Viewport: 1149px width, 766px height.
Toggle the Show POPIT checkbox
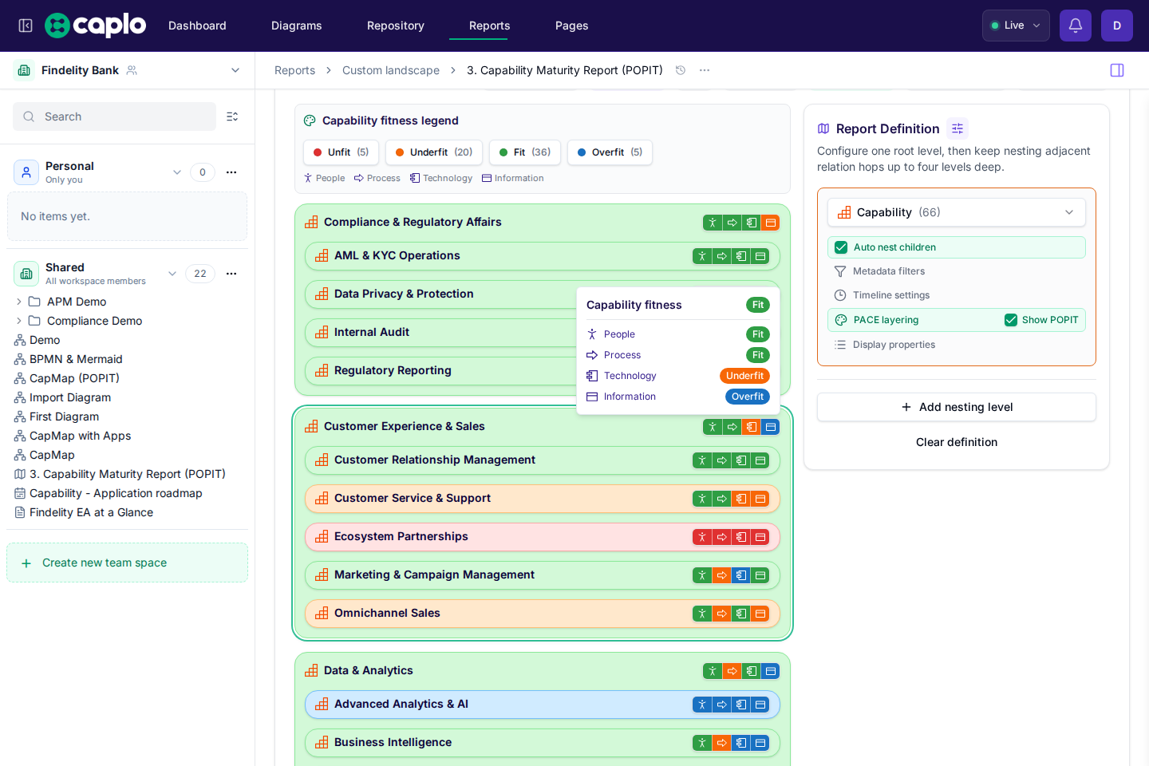click(1011, 320)
